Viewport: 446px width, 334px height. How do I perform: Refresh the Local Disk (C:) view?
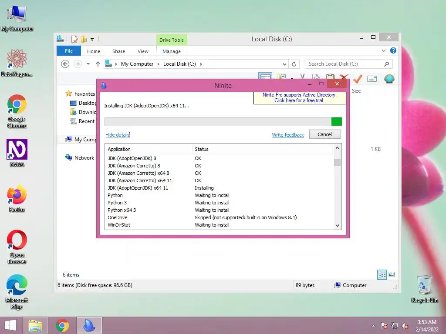pos(294,64)
